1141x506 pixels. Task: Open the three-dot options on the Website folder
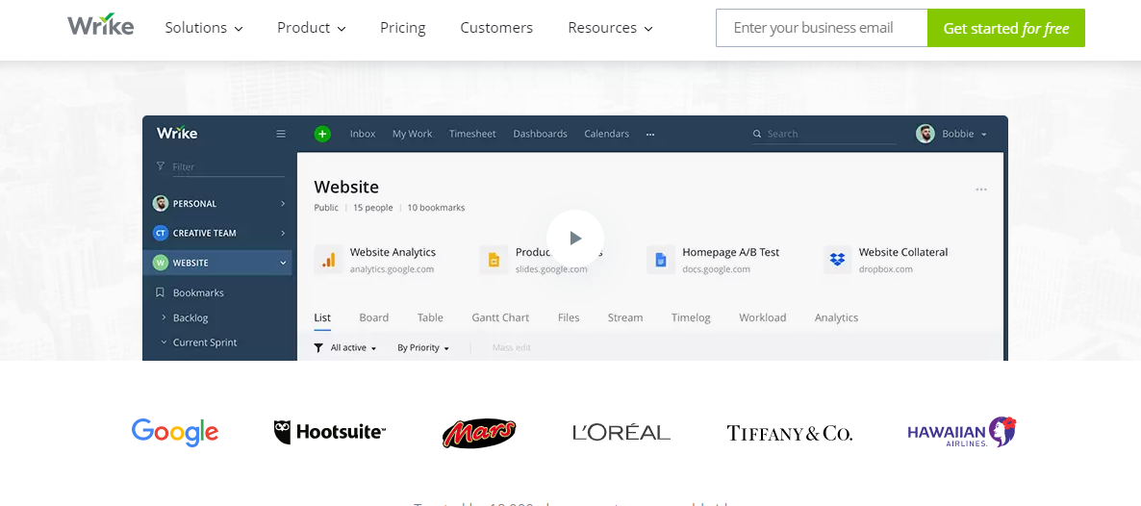[981, 190]
